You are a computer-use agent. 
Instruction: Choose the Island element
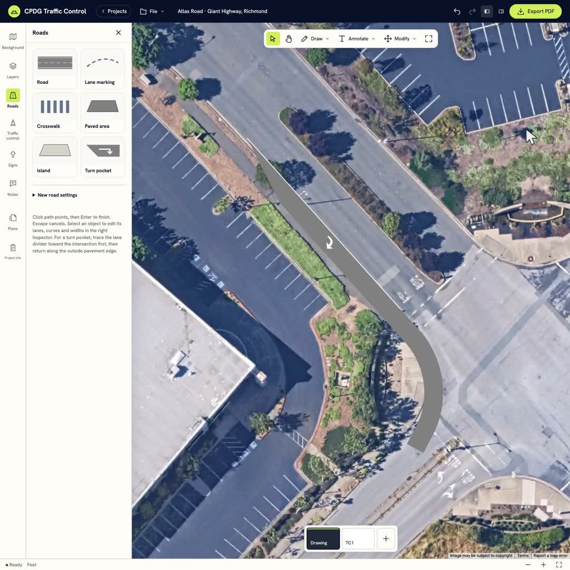55,157
